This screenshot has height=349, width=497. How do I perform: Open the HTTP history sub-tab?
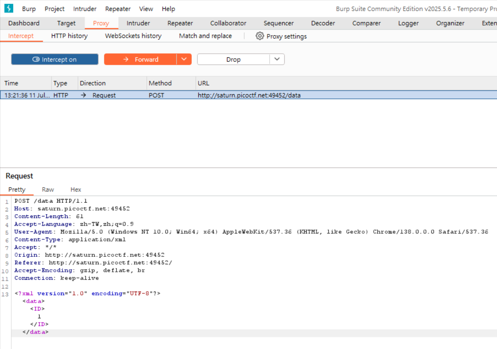70,36
